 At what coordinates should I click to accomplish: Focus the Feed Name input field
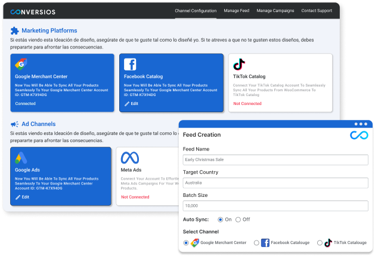point(275,160)
